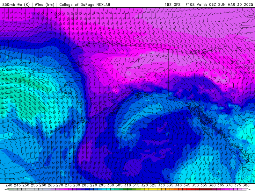Click the 365 color scale label
255x191 pixels.
click(221, 185)
